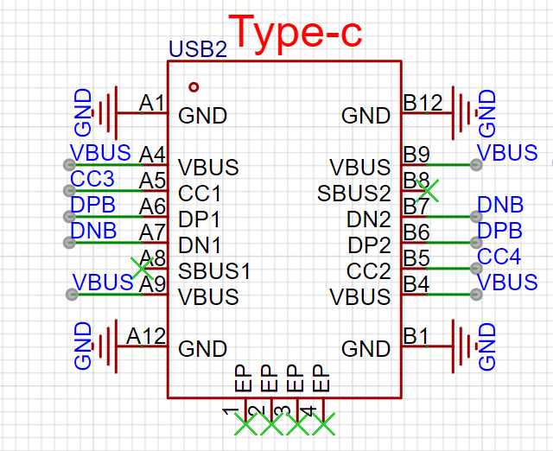Select the VBUS net label at pin A9
553x451 pixels.
(103, 283)
